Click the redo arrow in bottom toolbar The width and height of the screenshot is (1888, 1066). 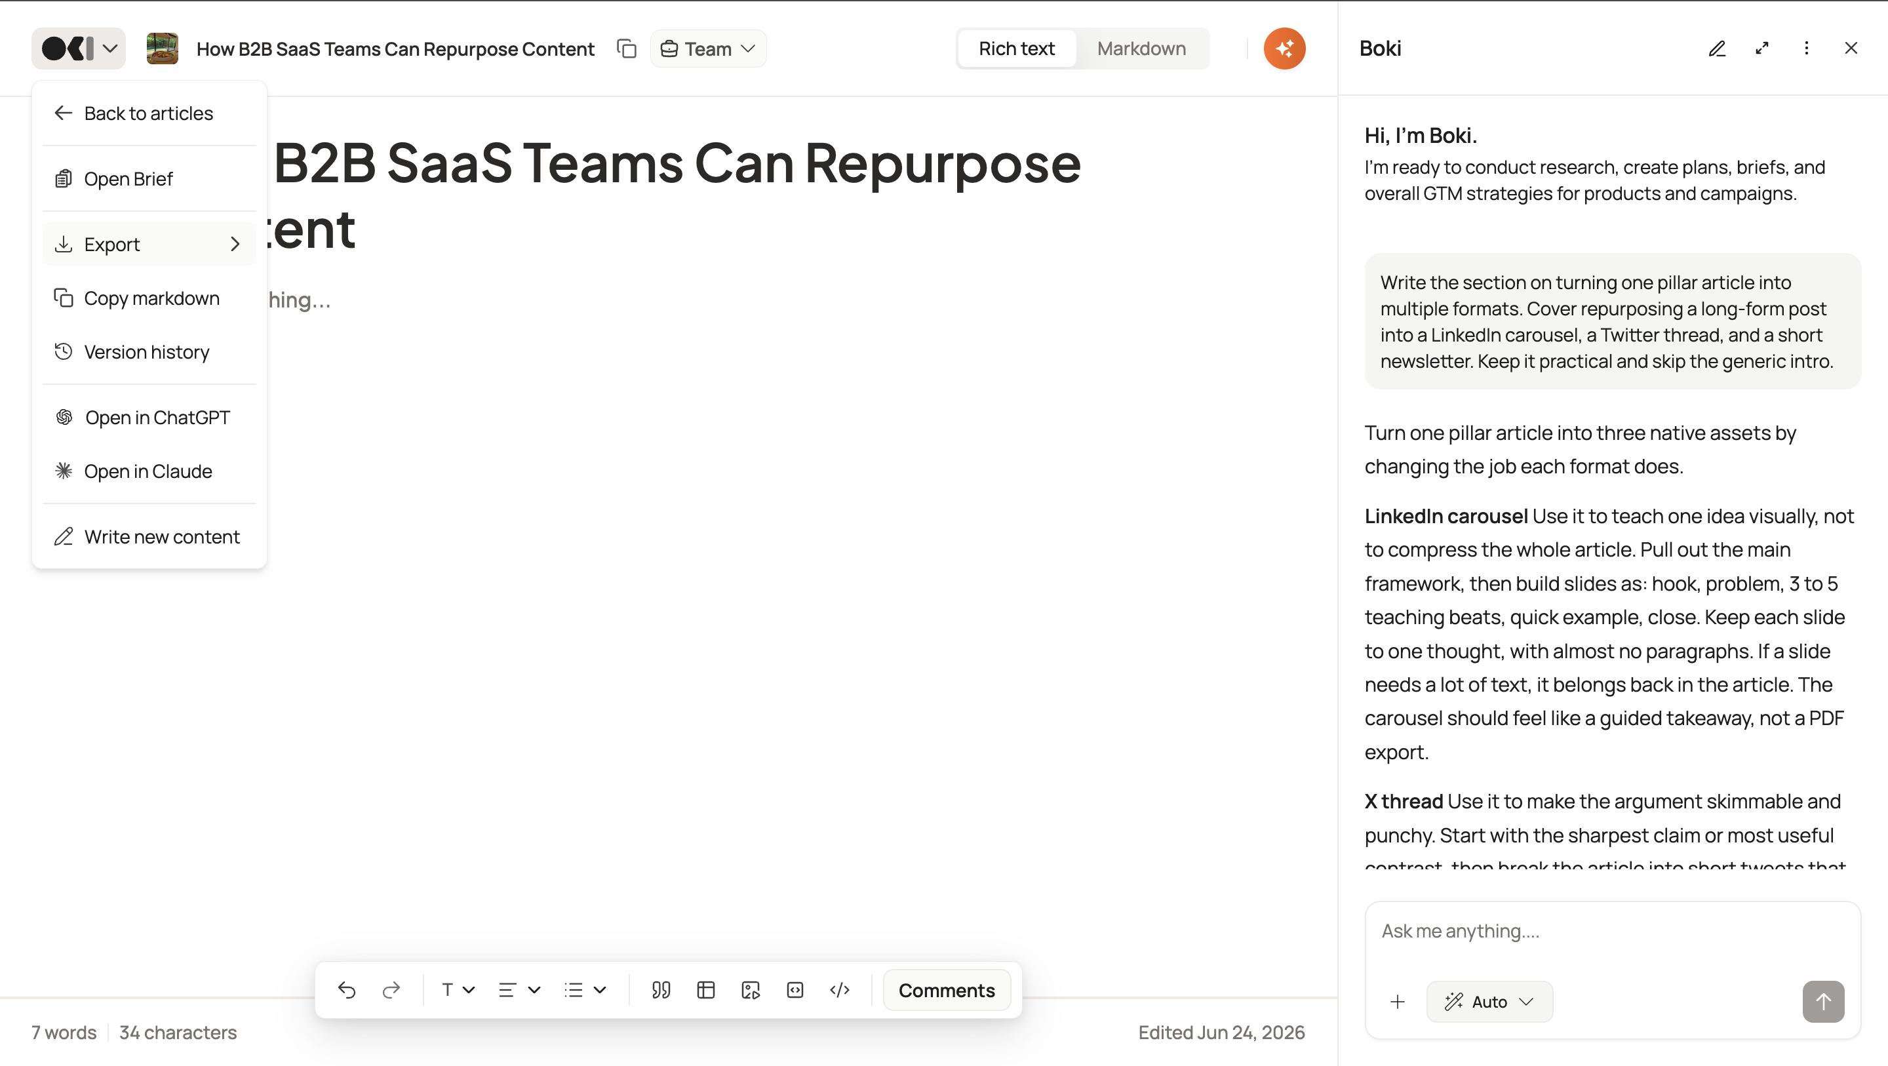391,990
